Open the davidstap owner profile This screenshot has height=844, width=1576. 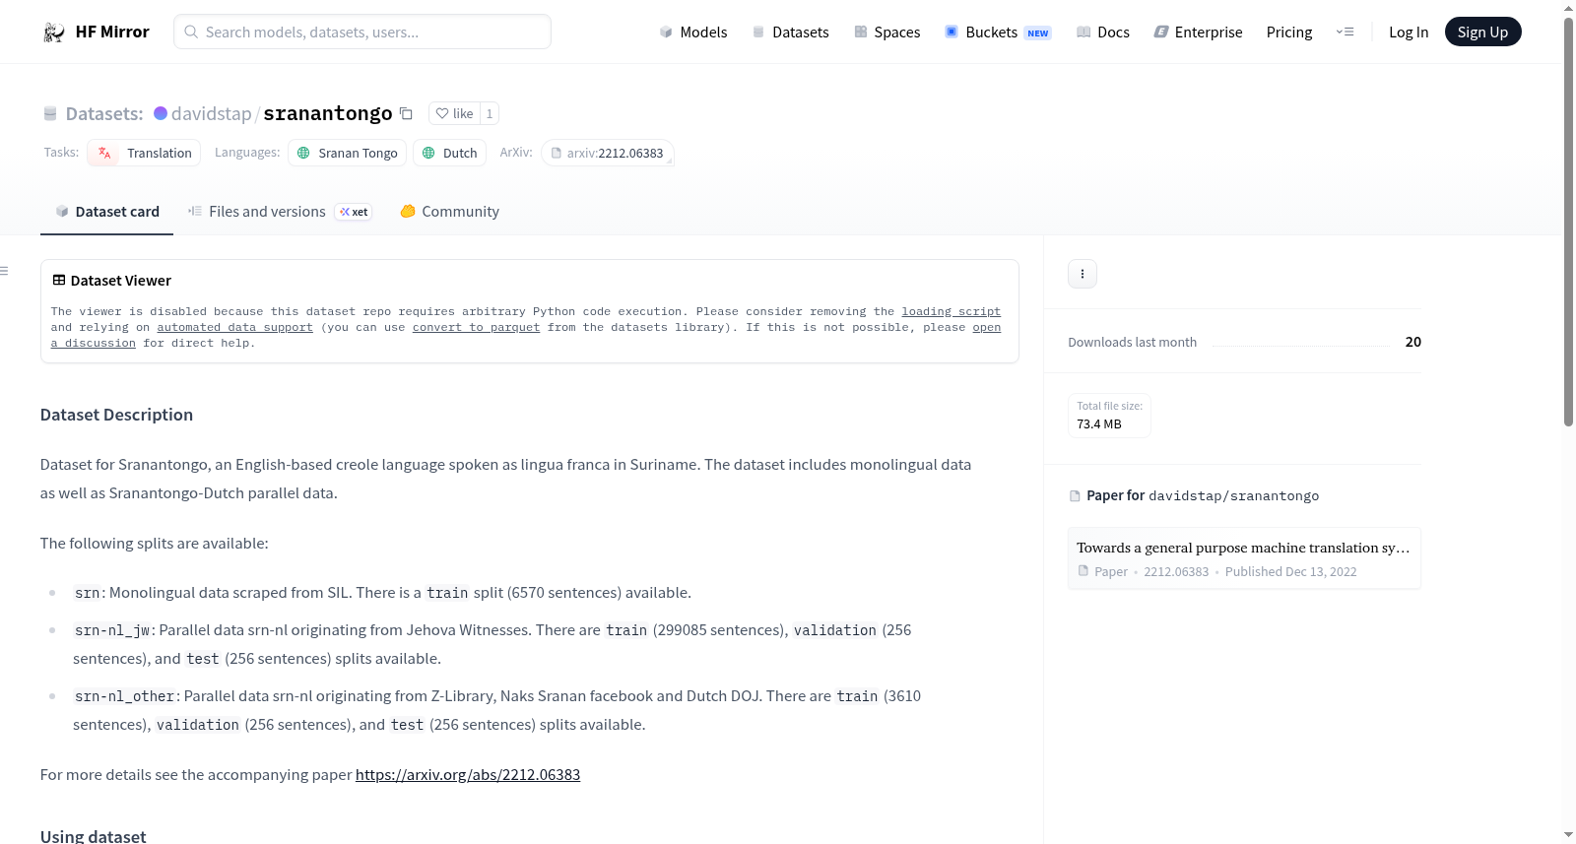(211, 113)
